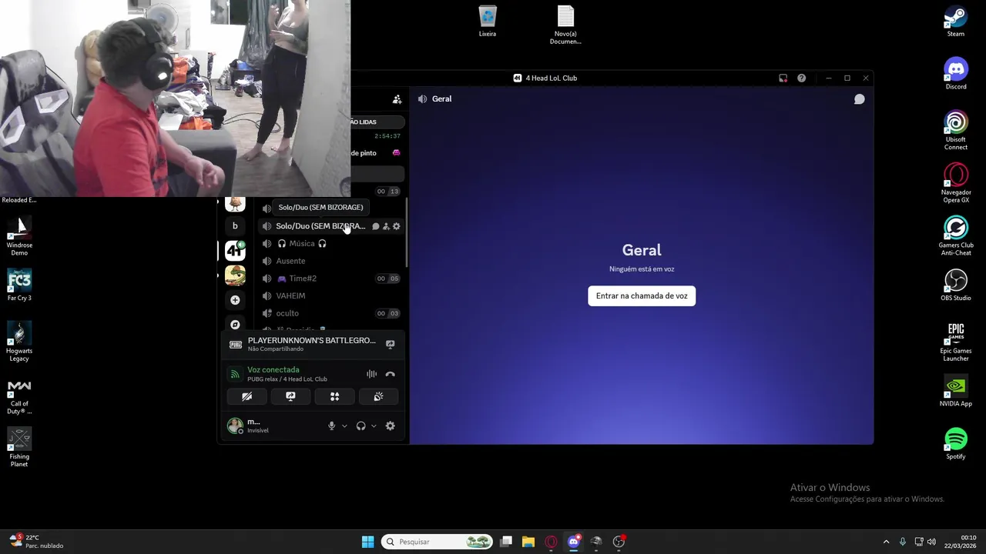This screenshot has width=986, height=554.
Task: Select Hogwarts Legacy desktop shortcut
Action: pyautogui.click(x=19, y=342)
